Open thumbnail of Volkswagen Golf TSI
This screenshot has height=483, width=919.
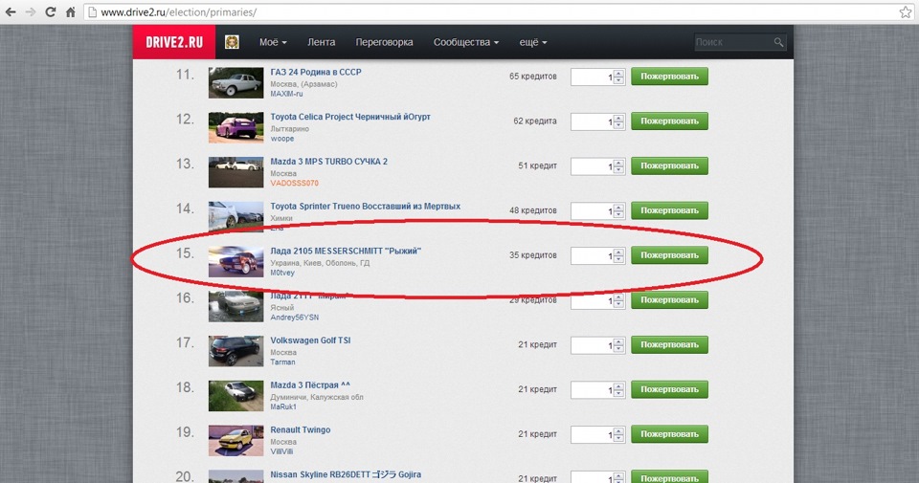[x=235, y=351]
